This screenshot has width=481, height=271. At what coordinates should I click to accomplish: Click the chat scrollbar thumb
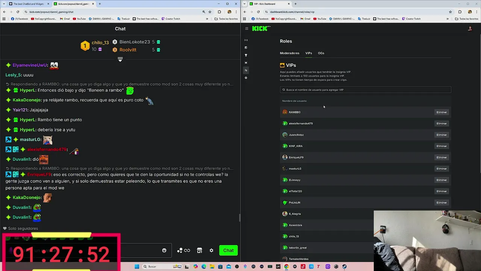(x=239, y=218)
